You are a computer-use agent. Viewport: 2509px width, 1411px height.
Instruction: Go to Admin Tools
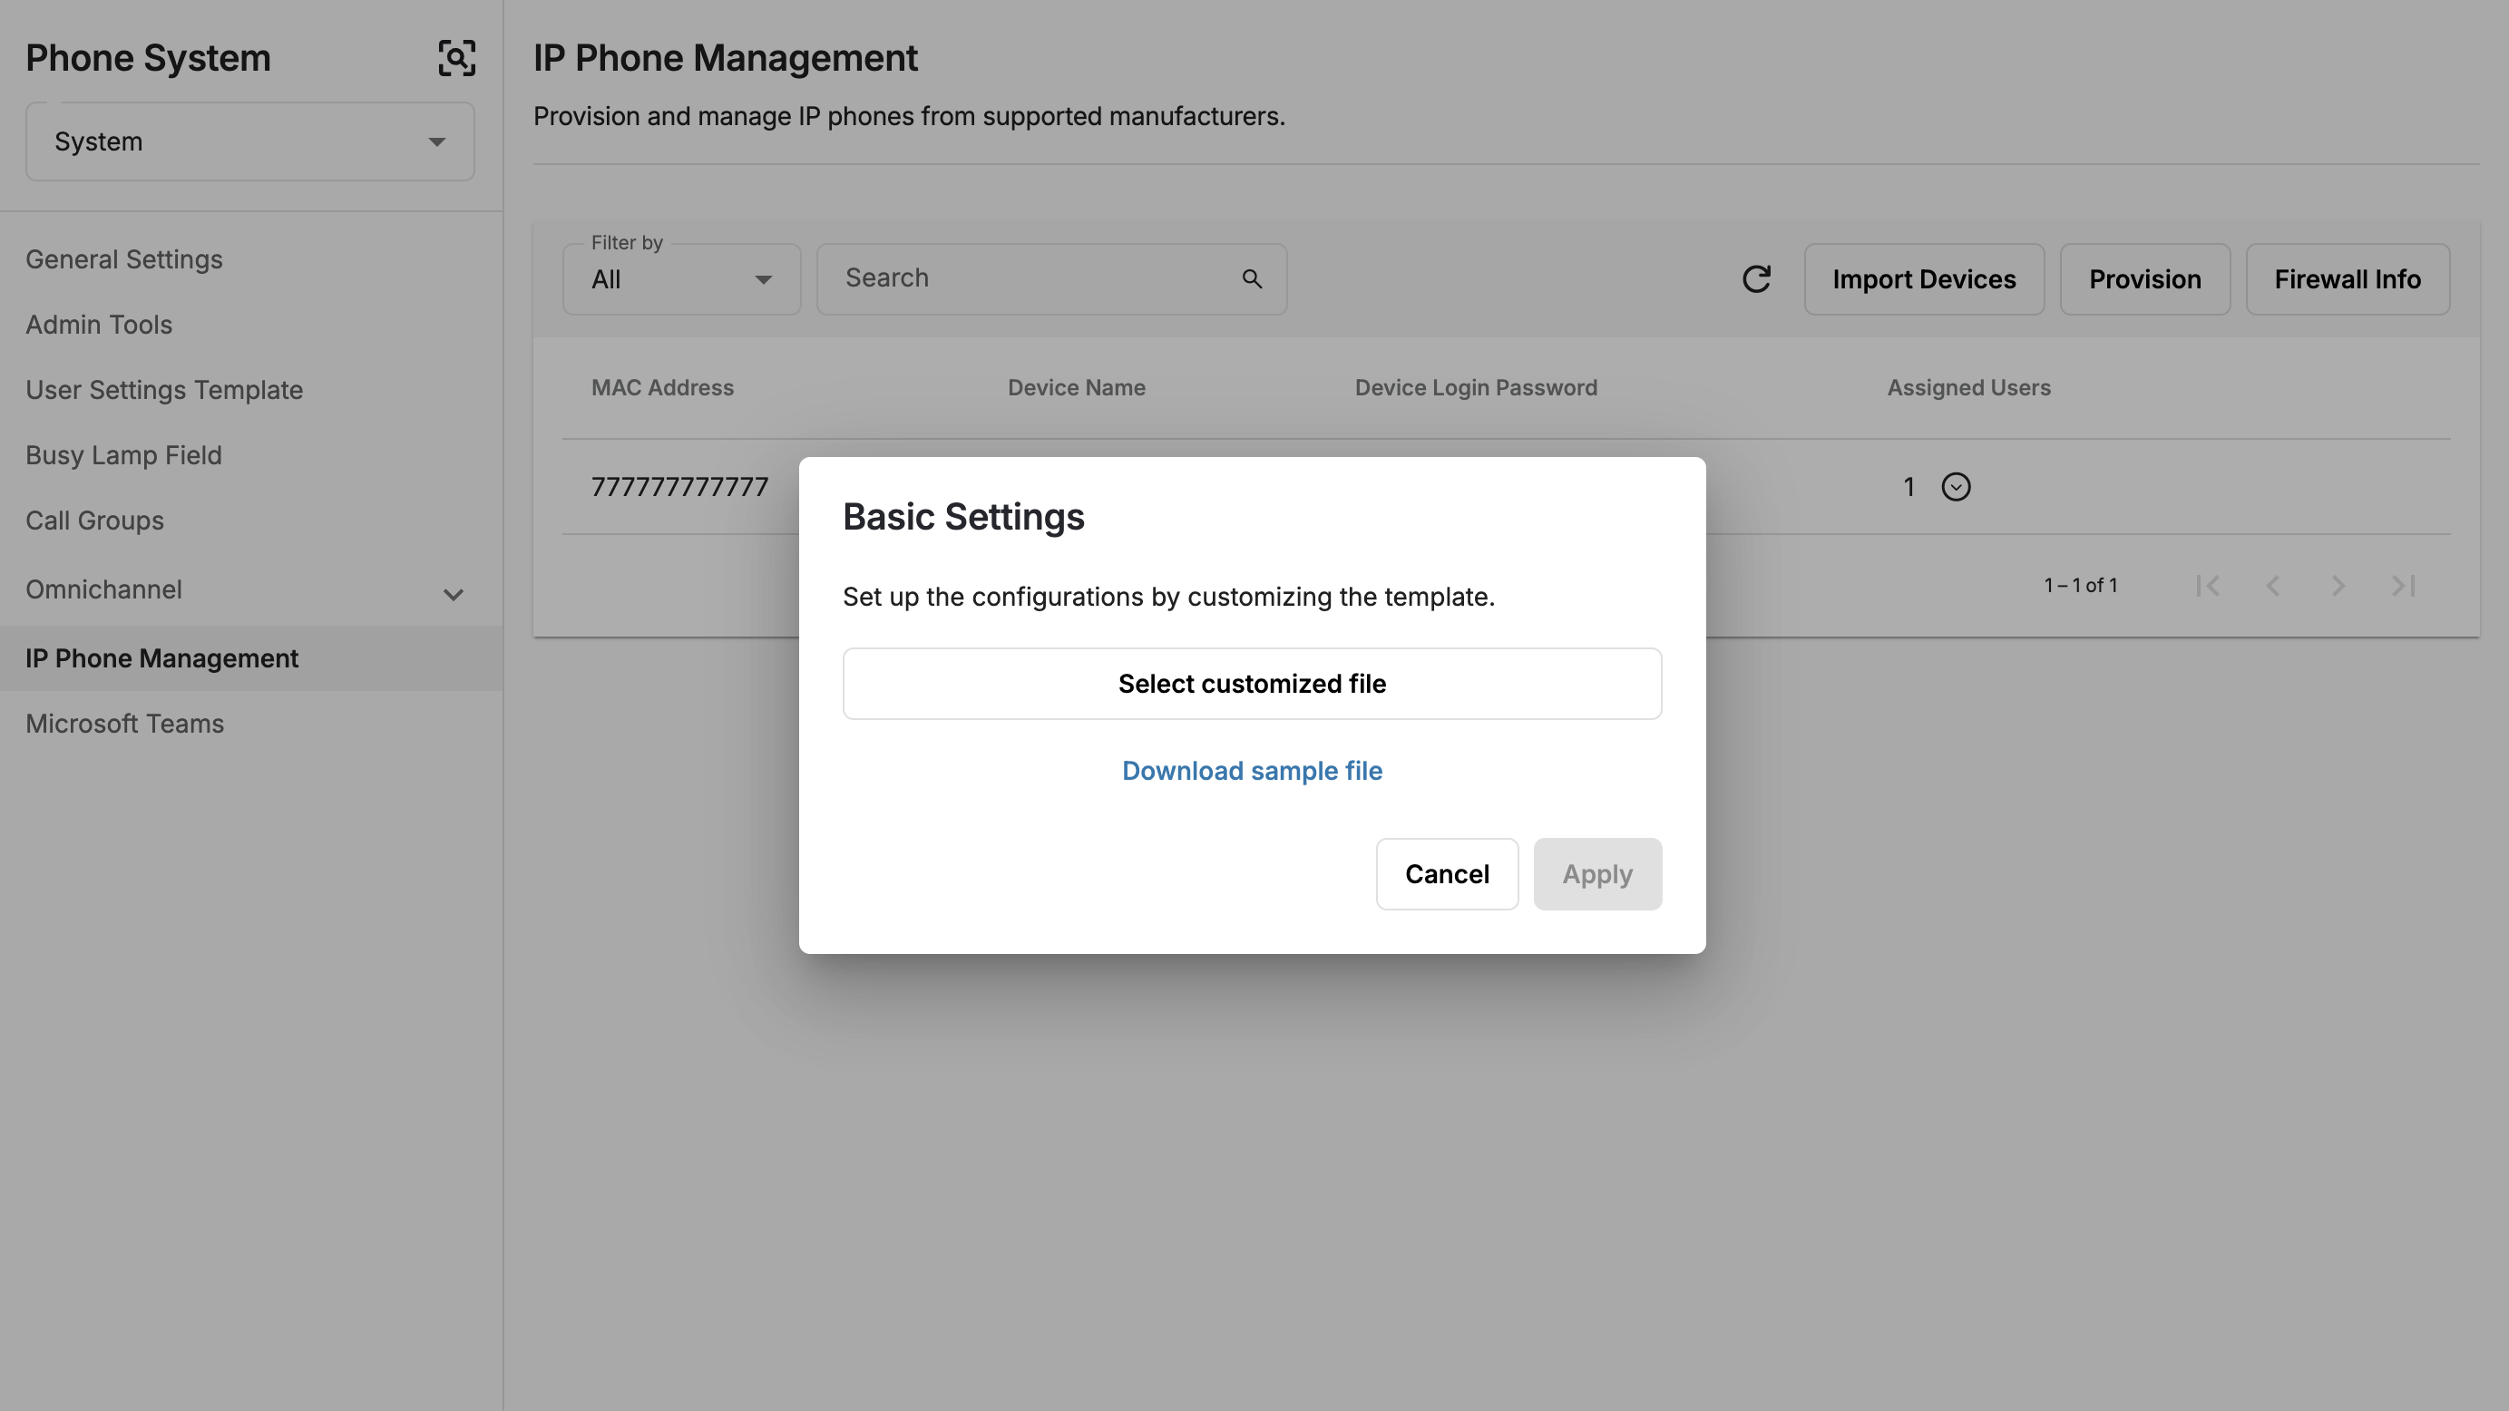pos(98,325)
